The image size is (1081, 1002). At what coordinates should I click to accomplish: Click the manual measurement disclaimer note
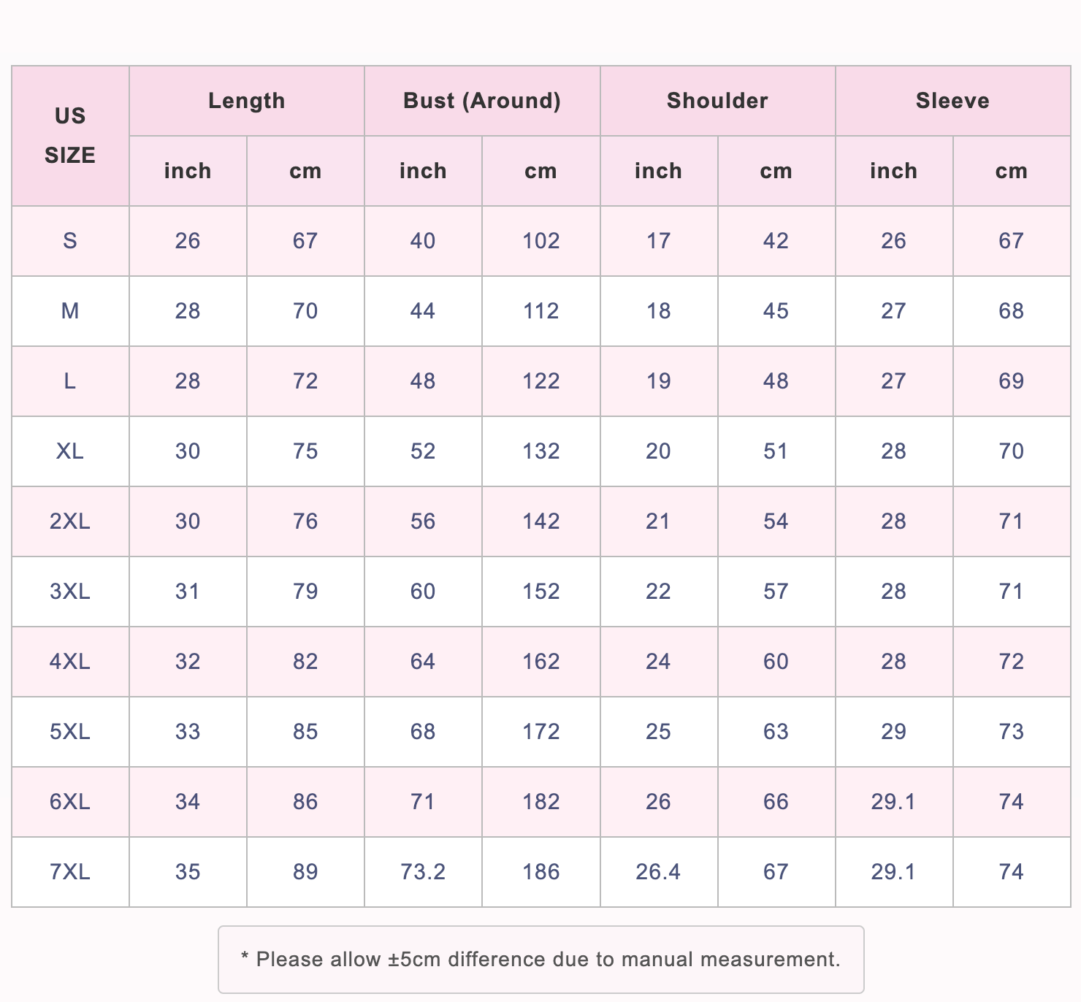pos(540,960)
